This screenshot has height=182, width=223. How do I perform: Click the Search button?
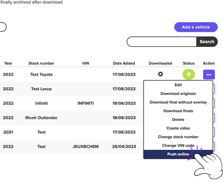pyautogui.click(x=207, y=42)
